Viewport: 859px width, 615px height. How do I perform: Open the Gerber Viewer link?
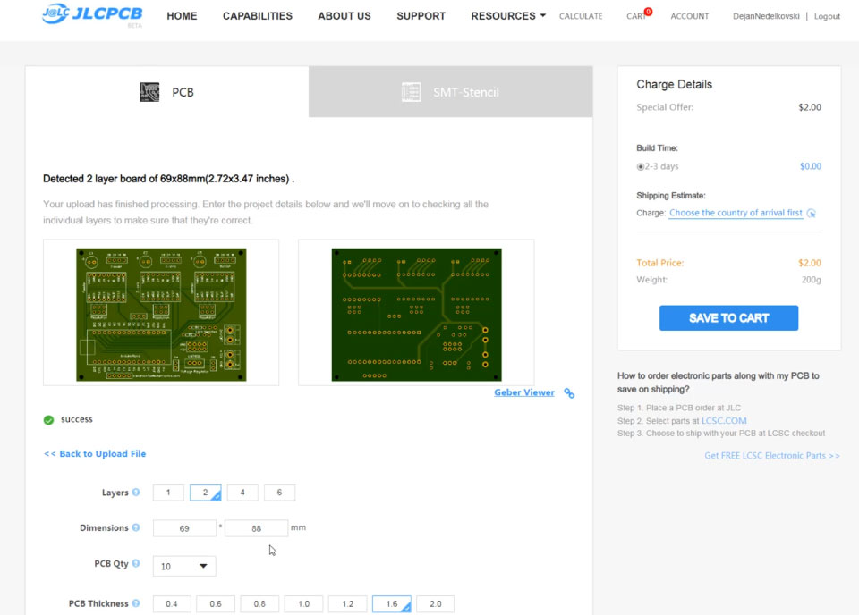point(524,392)
